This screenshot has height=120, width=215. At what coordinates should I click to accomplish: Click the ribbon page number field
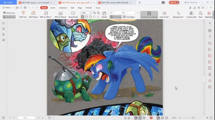[x=124, y=13]
